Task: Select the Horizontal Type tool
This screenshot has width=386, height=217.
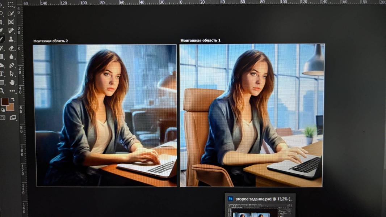Action: click(x=2, y=74)
